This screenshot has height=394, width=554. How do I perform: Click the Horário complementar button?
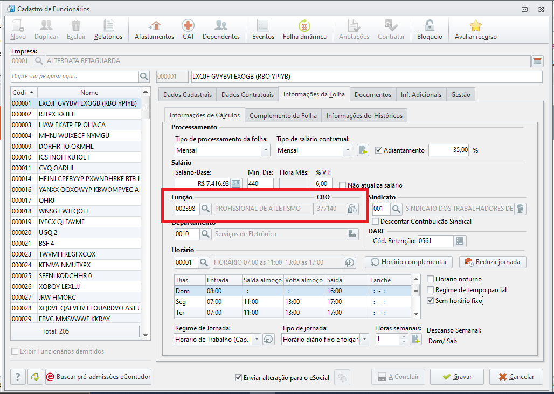coord(408,262)
